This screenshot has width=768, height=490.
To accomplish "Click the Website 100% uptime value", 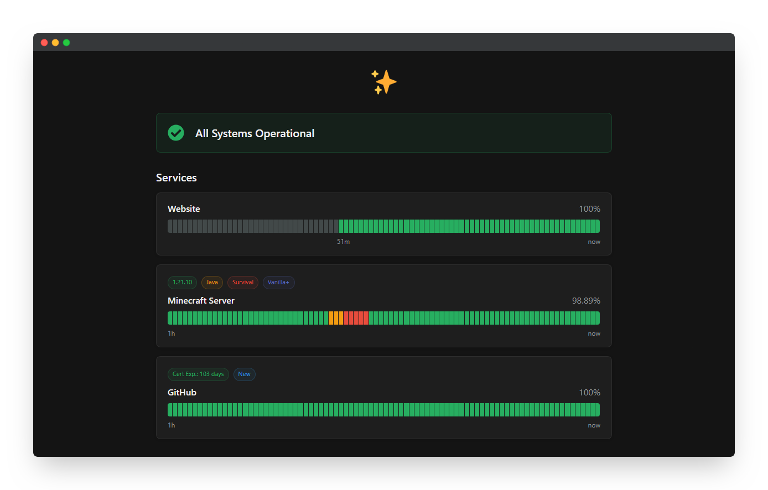I will 589,209.
